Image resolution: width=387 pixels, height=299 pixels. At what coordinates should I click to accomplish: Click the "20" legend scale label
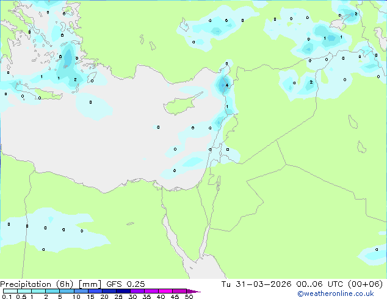(x=104, y=297)
